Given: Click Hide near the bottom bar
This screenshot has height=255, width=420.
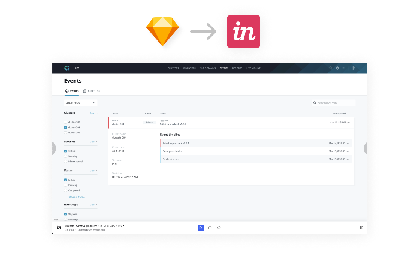Looking at the screenshot, I should click(56, 220).
